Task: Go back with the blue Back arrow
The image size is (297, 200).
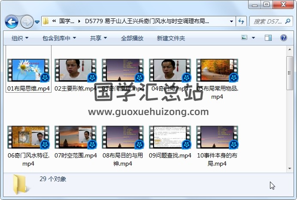Action: pos(12,22)
